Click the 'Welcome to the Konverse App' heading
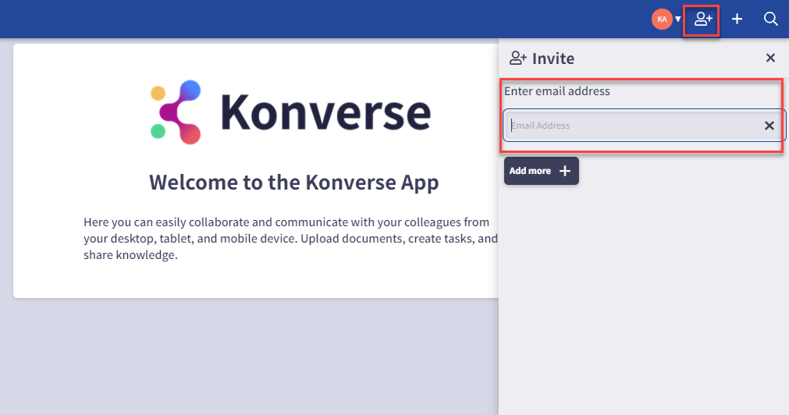The width and height of the screenshot is (789, 415). [x=294, y=182]
